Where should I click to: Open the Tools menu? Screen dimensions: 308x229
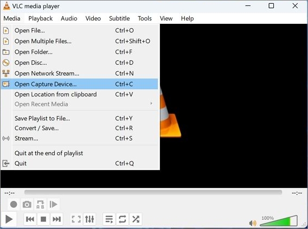[145, 18]
